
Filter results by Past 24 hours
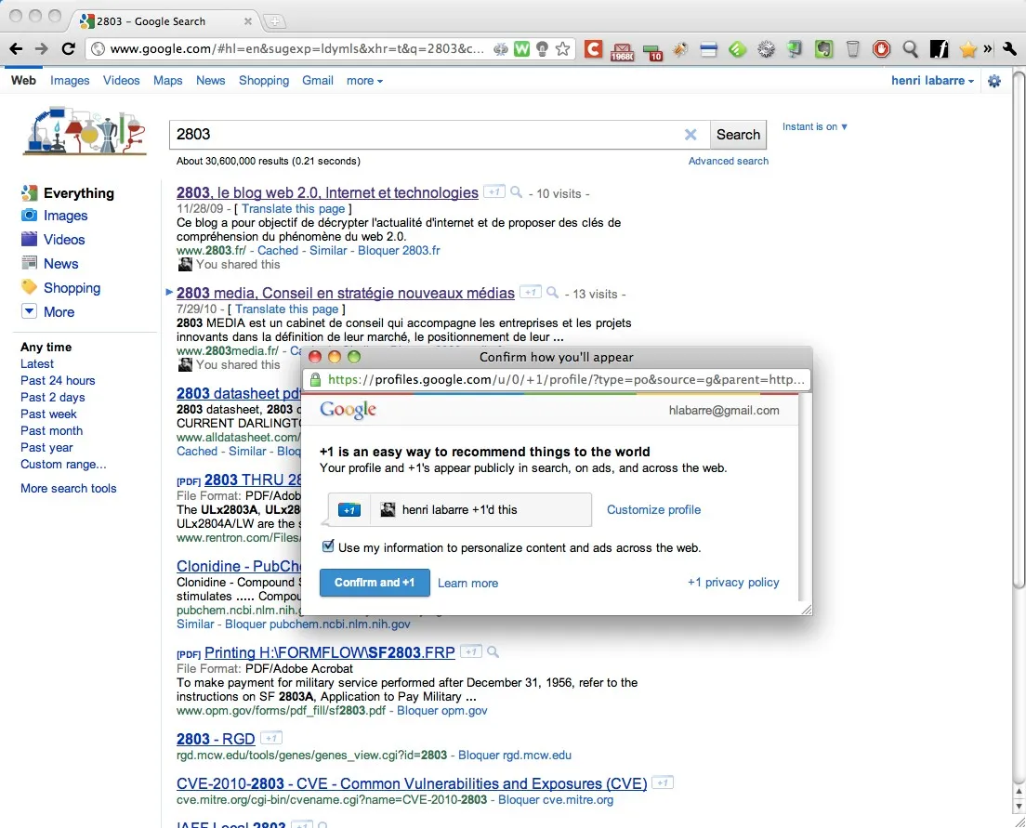58,380
